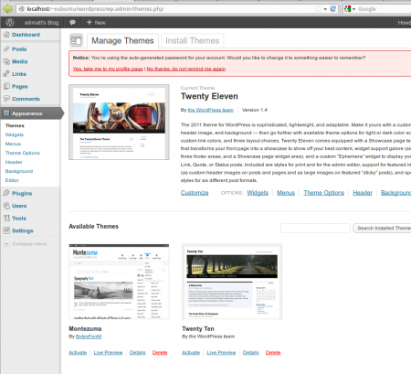
Task: Select Menus in the Appearance submenu
Action: pyautogui.click(x=13, y=144)
